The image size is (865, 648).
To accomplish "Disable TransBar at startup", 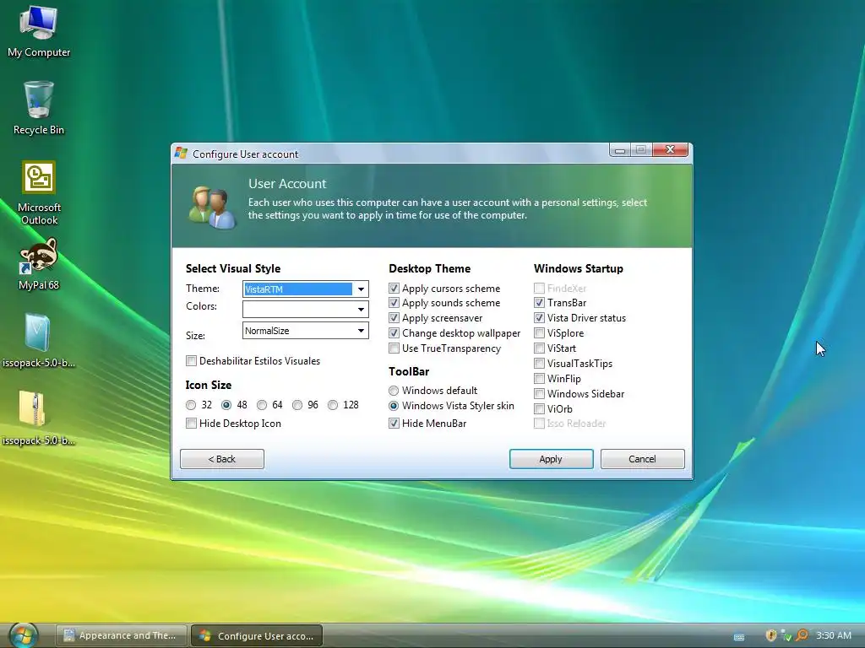I will [540, 303].
